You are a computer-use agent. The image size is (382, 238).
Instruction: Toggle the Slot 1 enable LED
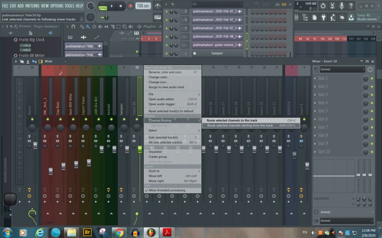click(x=372, y=78)
